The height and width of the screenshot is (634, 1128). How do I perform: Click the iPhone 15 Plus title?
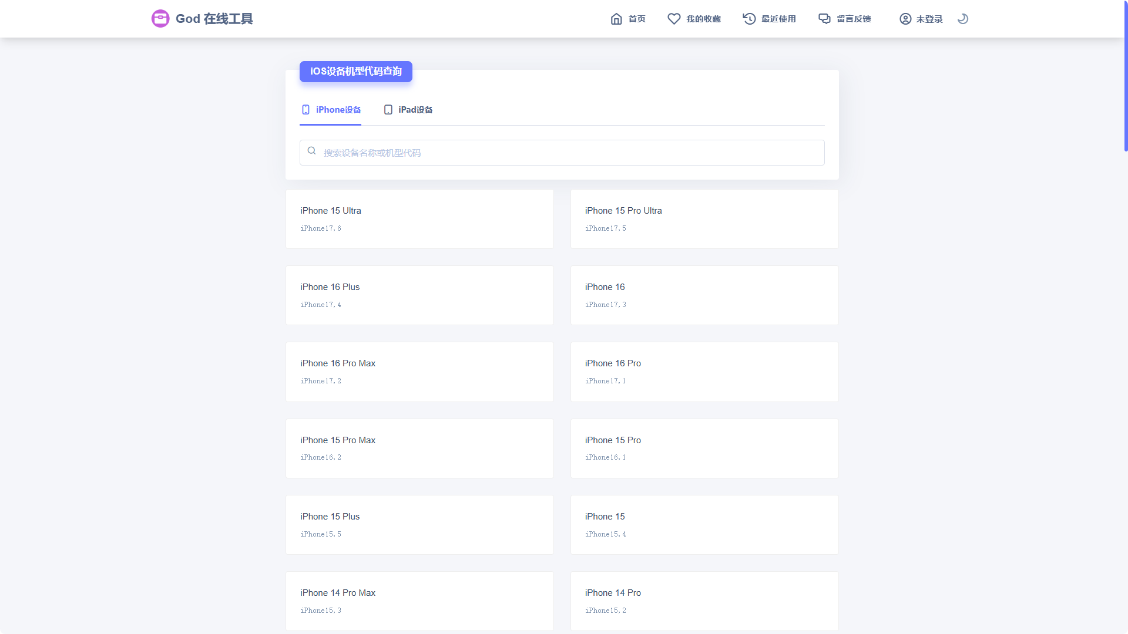(330, 517)
